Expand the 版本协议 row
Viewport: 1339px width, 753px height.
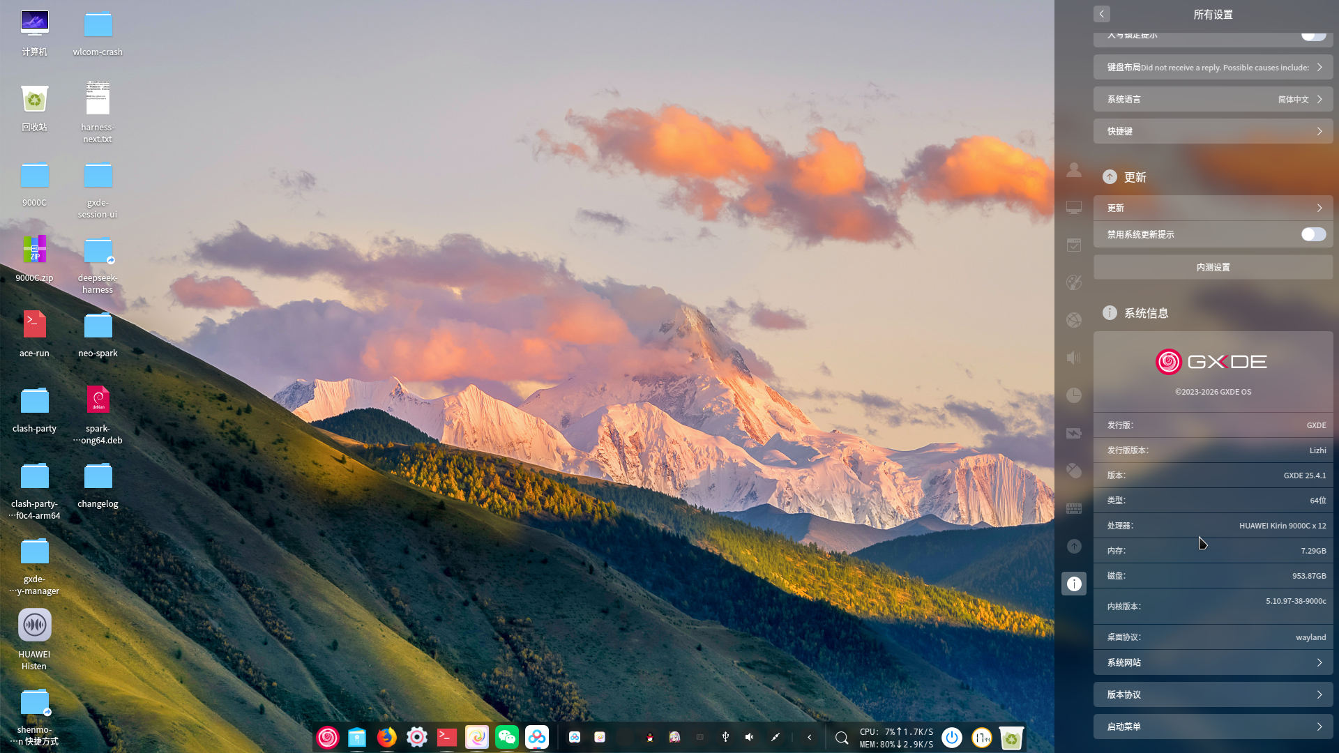coord(1213,694)
